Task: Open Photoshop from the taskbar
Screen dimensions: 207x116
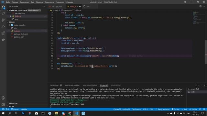Action: (x=23, y=113)
